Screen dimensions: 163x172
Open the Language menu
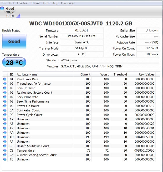click(x=68, y=3)
